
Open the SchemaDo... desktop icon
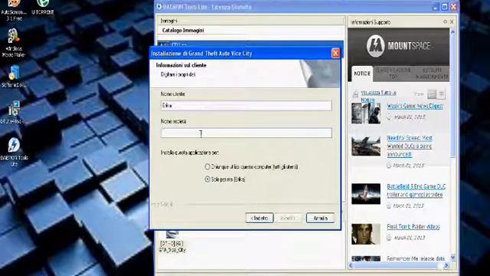pos(13,76)
